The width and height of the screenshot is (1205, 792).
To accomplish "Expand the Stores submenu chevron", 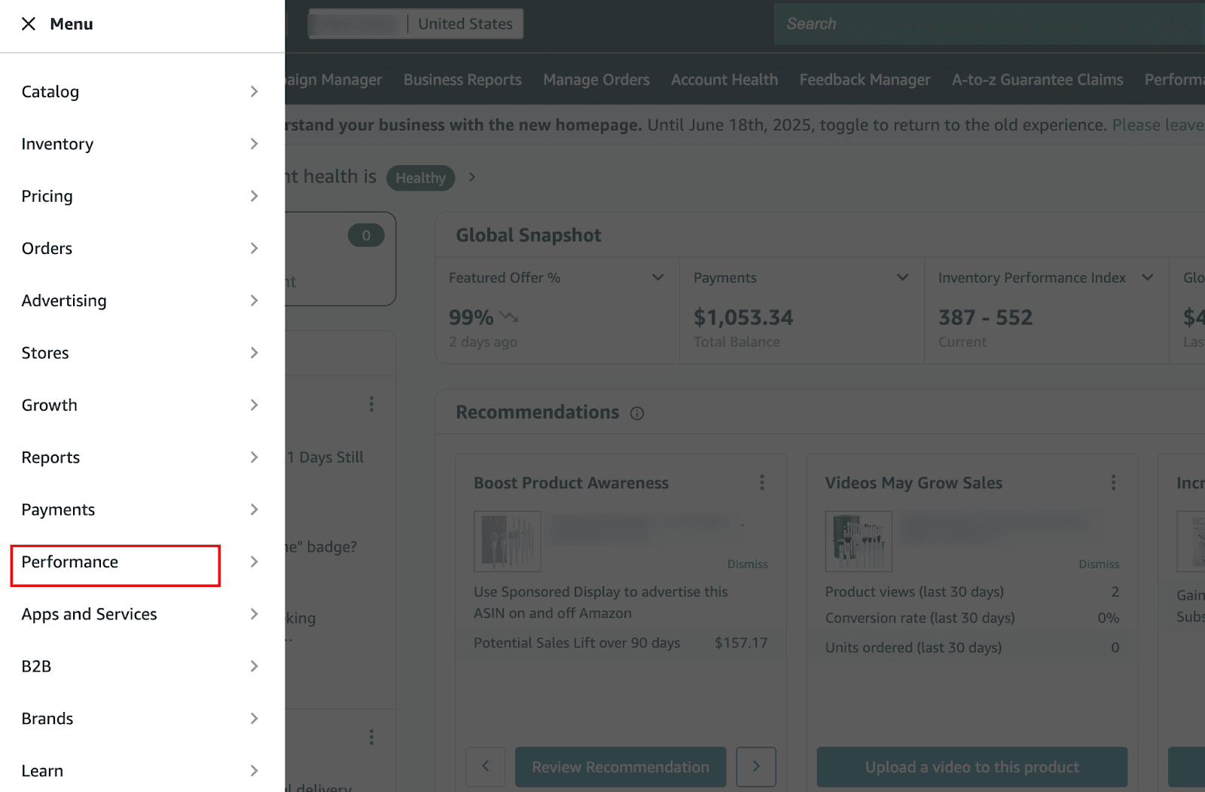I will (255, 353).
